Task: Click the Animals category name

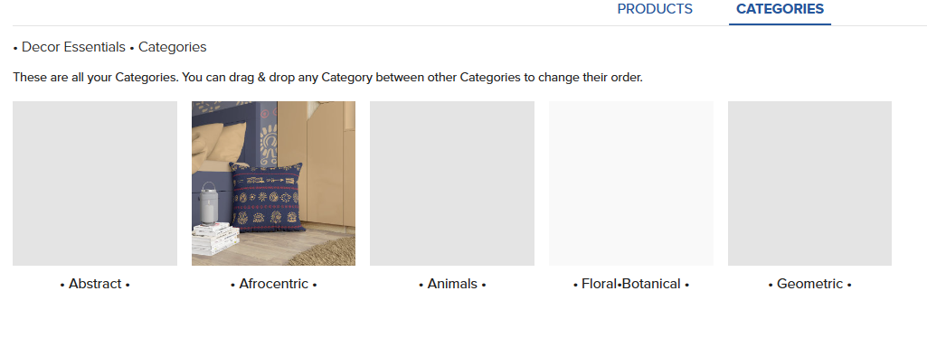Action: point(452,284)
